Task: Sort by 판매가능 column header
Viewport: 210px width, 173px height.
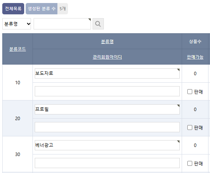Action: click(x=195, y=57)
